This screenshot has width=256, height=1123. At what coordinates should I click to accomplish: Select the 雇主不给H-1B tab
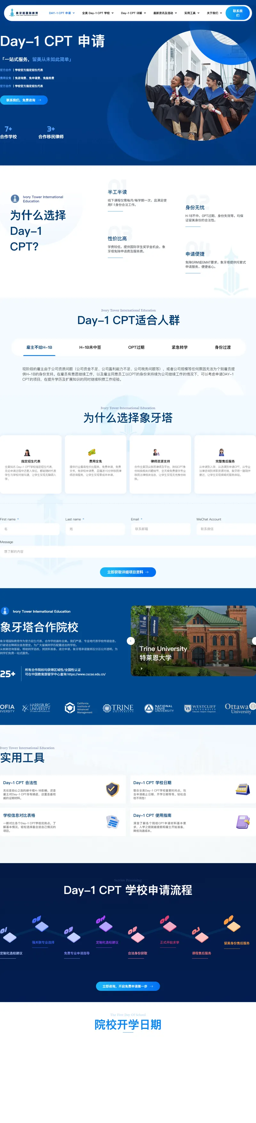pyautogui.click(x=39, y=347)
